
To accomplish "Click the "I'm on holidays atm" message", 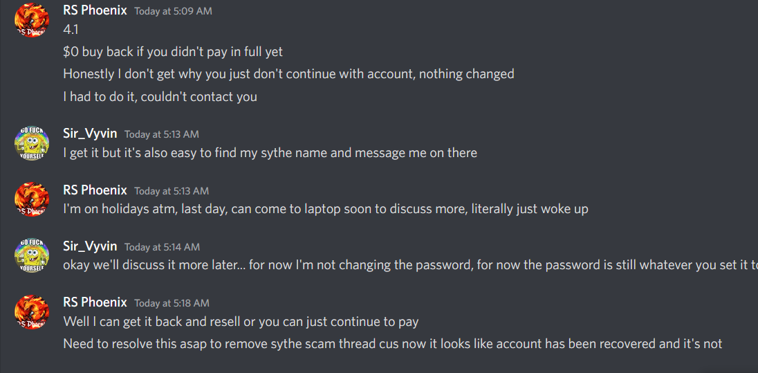I will click(325, 209).
